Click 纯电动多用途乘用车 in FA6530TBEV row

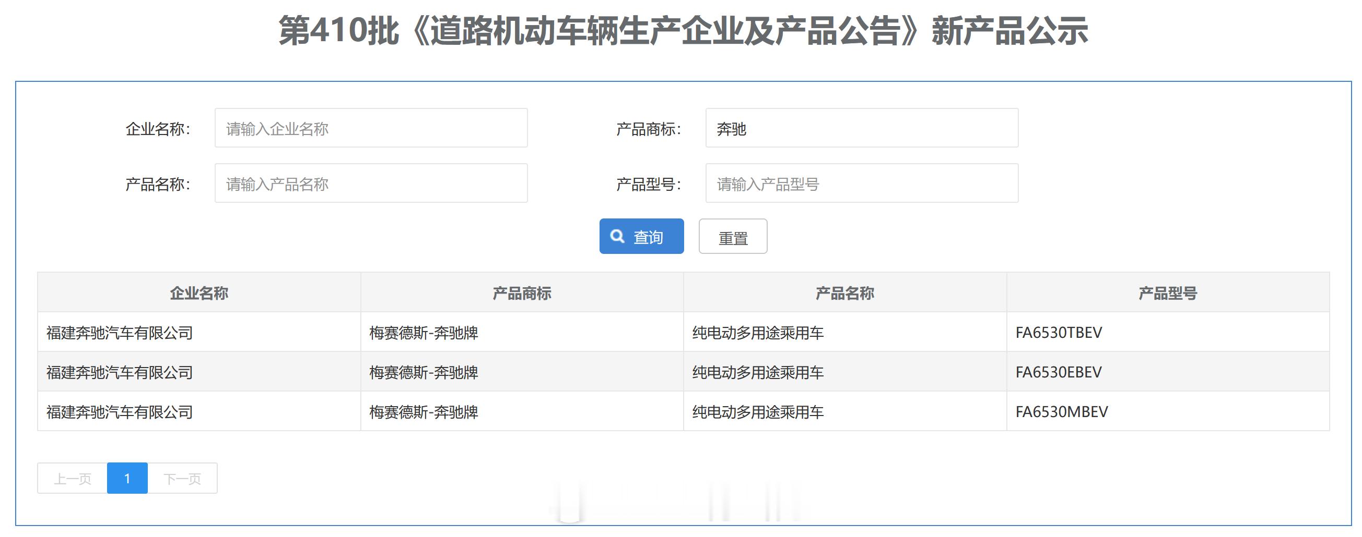758,333
